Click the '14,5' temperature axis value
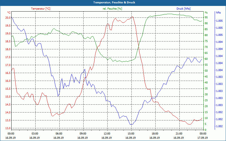The width and height of the screenshot is (226, 141). (8, 105)
